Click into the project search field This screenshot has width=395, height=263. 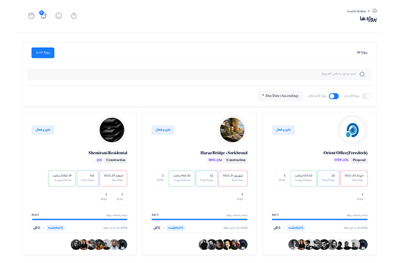click(197, 74)
